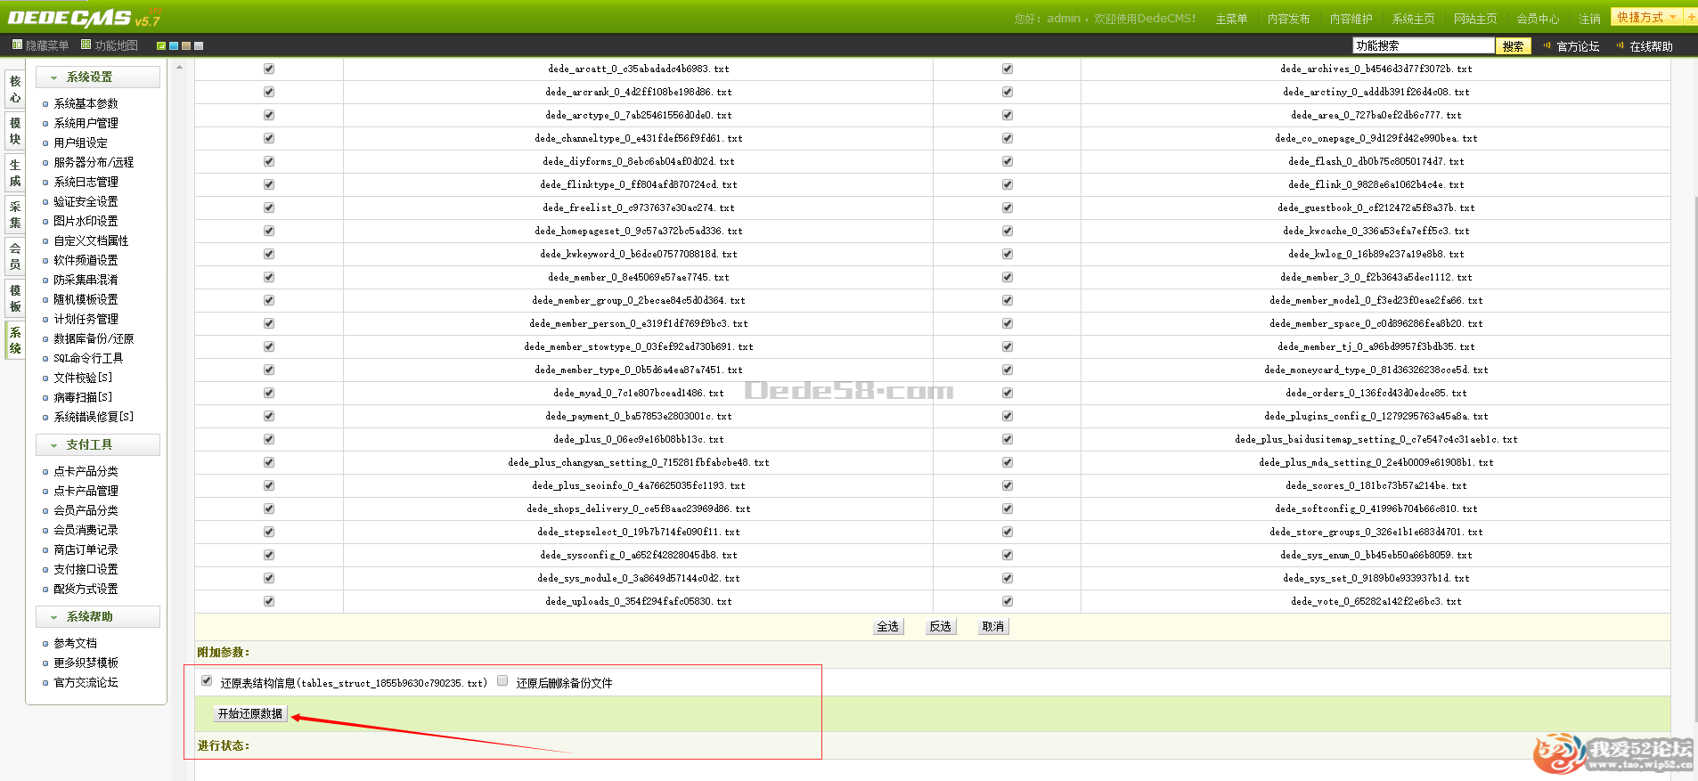
Task: Open the 官方论坛 link in top bar
Action: (1578, 46)
